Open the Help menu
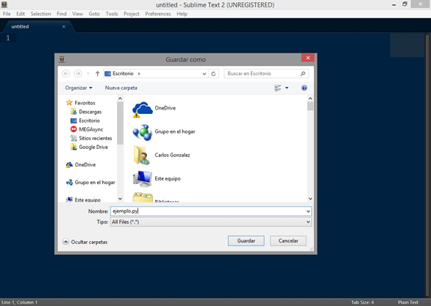 click(182, 14)
